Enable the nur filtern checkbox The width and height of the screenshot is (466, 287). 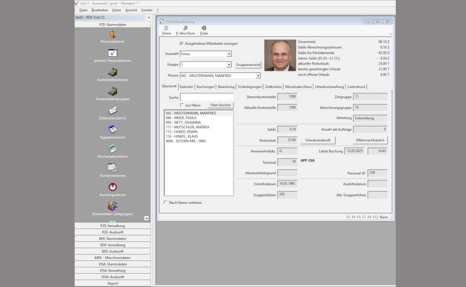pyautogui.click(x=182, y=105)
